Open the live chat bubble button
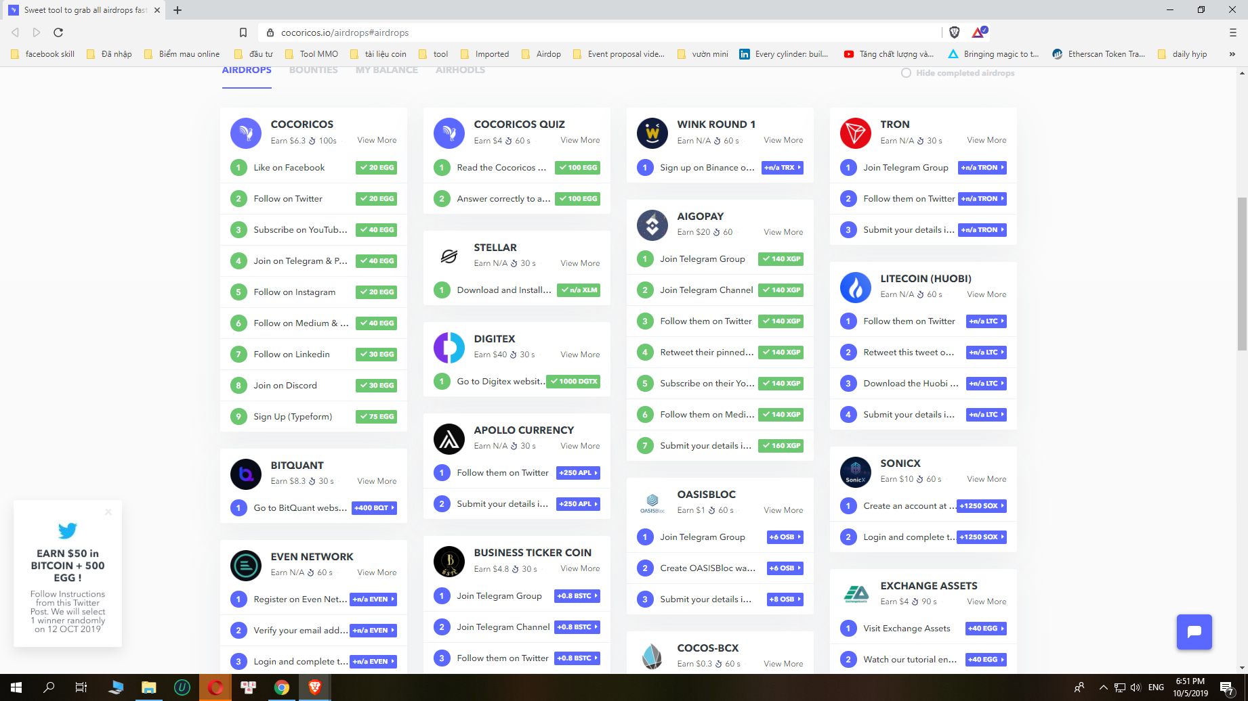This screenshot has height=701, width=1248. pos(1194,632)
